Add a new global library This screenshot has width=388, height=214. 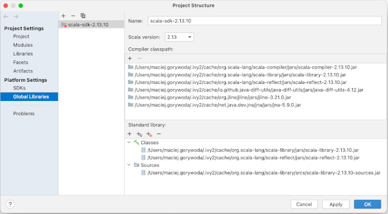(x=63, y=16)
